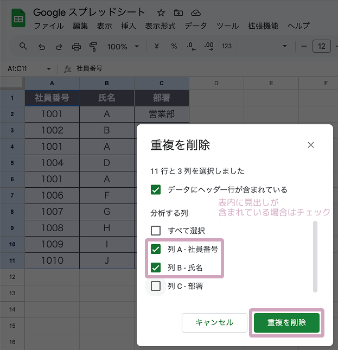This screenshot has width=338, height=350.
Task: Open the zoom 100% dropdown
Action: pyautogui.click(x=123, y=47)
